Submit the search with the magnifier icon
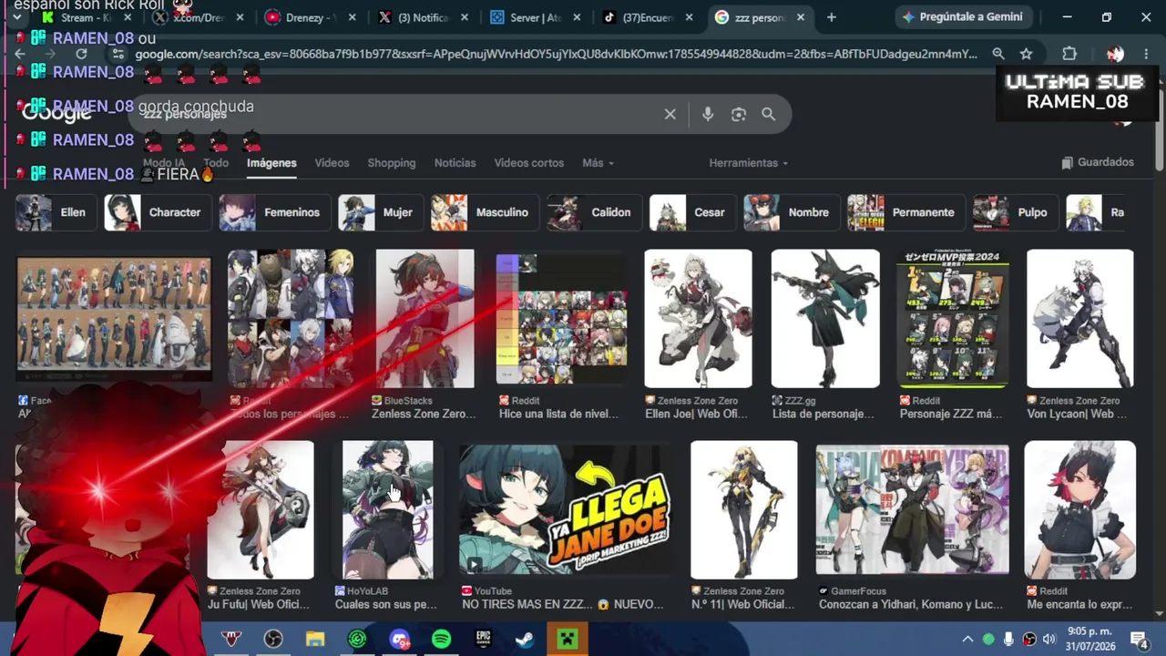The height and width of the screenshot is (656, 1166). tap(769, 114)
